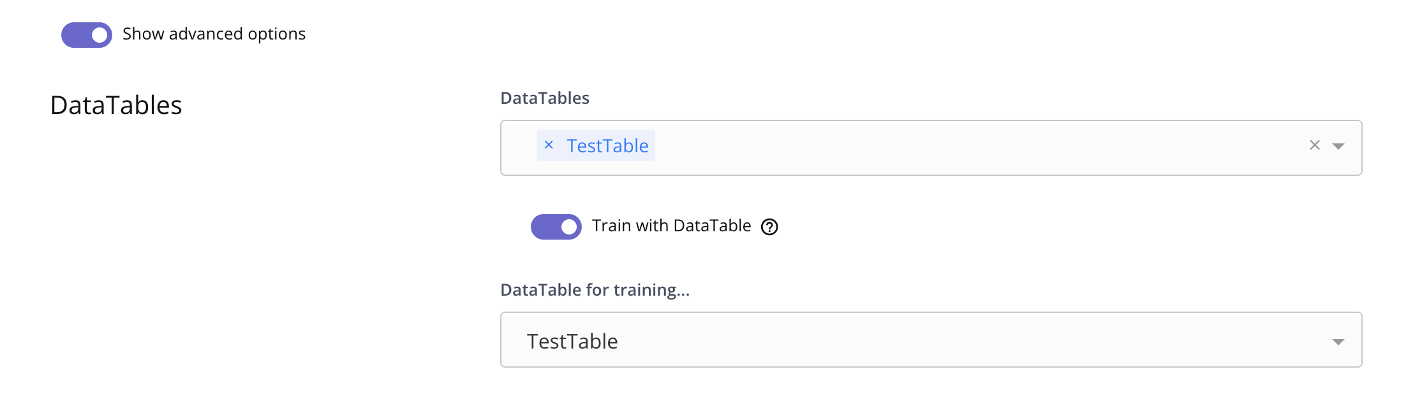
Task: Click the purple track of Train with DataTable toggle
Action: point(544,227)
